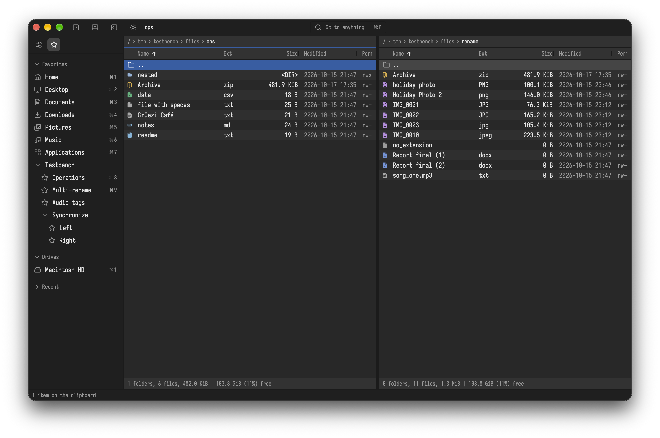Open Pictures from sidebar
This screenshot has width=660, height=438.
coord(75,127)
